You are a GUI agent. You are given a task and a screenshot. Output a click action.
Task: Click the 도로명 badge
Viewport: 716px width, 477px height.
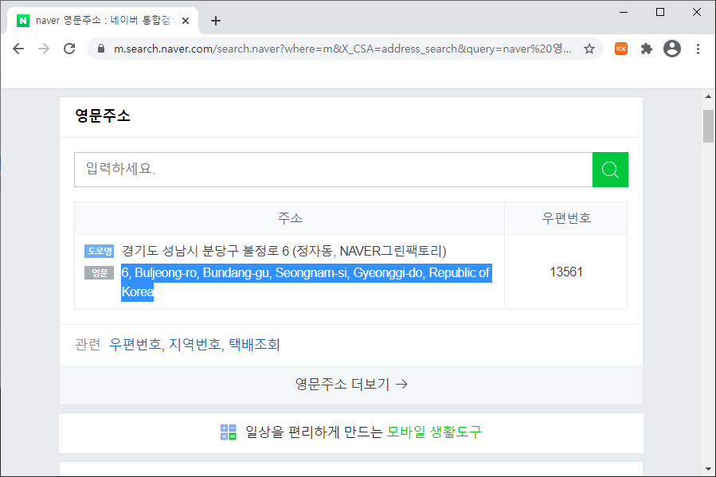coord(99,251)
